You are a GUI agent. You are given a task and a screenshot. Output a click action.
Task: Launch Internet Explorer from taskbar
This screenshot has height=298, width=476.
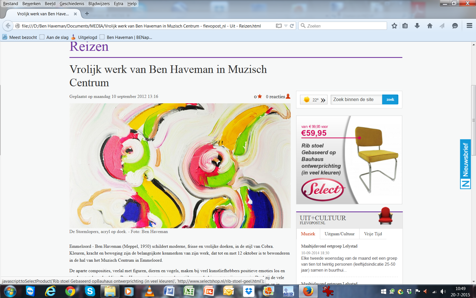click(x=50, y=291)
